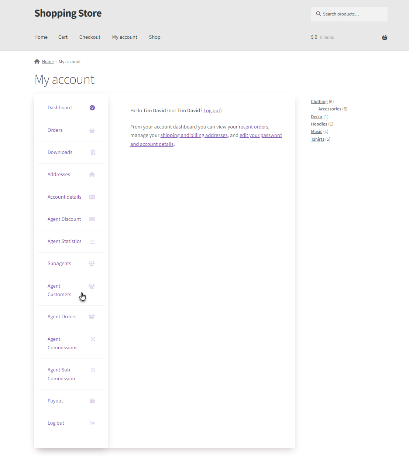Browse the Music category

317,131
